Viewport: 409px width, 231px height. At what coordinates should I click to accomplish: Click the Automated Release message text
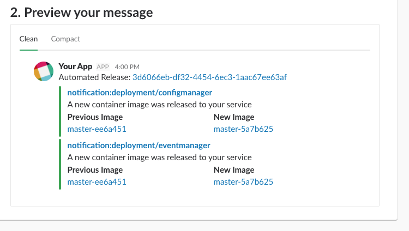(x=94, y=77)
